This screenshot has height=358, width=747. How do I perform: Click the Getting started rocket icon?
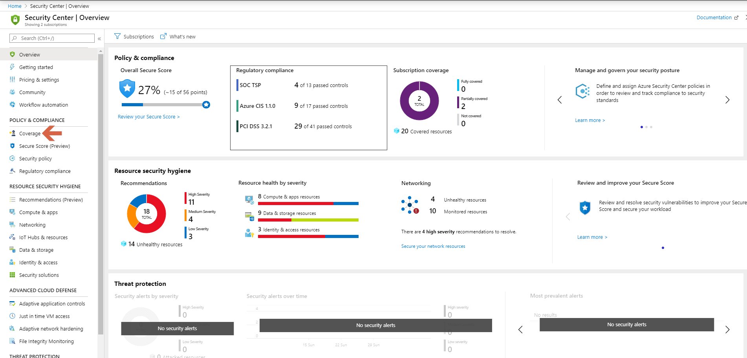click(12, 67)
